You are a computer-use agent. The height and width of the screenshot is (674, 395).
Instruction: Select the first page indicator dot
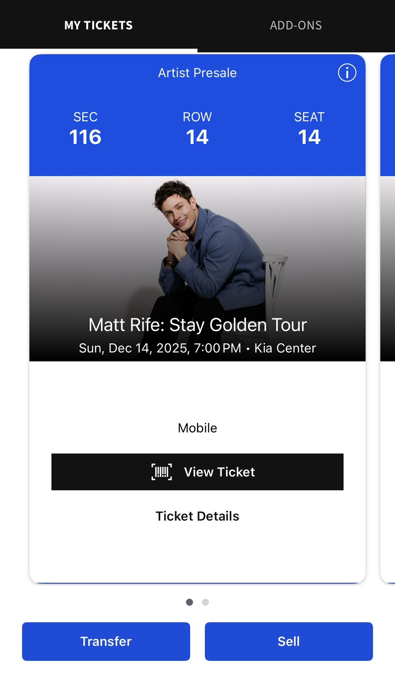pyautogui.click(x=189, y=602)
